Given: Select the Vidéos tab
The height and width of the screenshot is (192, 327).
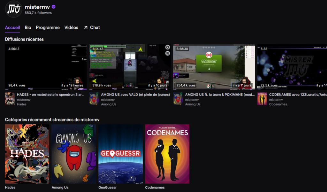Looking at the screenshot, I should click(x=71, y=27).
